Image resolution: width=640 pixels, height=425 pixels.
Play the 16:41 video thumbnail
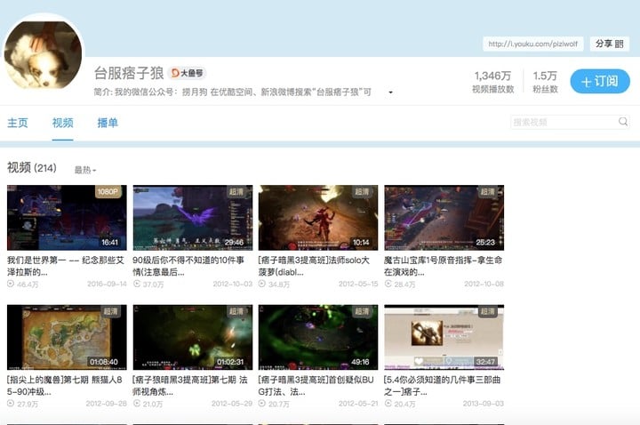pos(67,218)
